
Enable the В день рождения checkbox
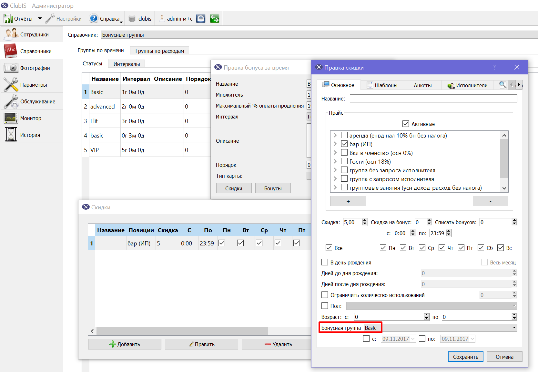[x=325, y=262]
